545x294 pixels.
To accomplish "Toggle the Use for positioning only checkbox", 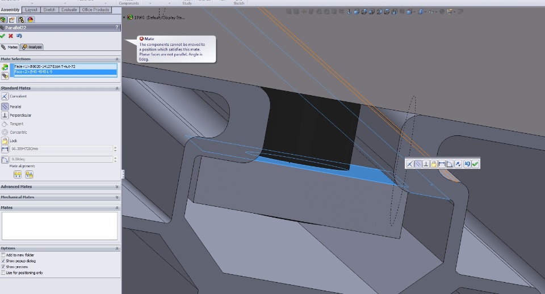I will [x=3, y=272].
